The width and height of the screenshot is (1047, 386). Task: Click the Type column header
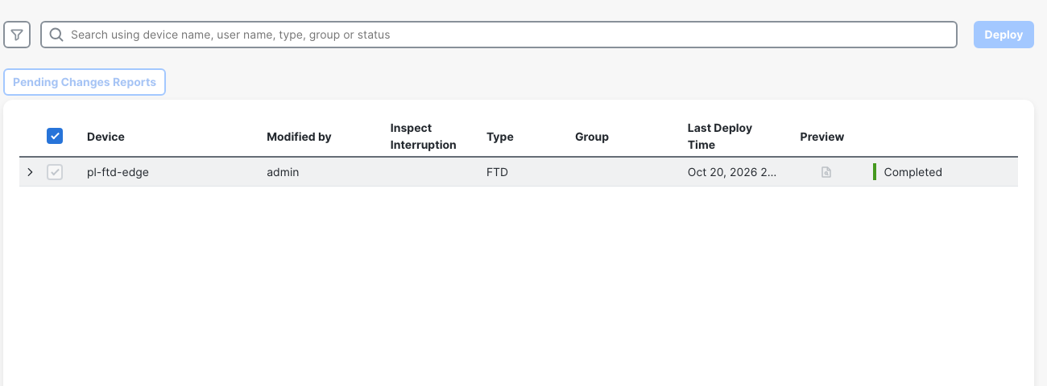point(500,137)
